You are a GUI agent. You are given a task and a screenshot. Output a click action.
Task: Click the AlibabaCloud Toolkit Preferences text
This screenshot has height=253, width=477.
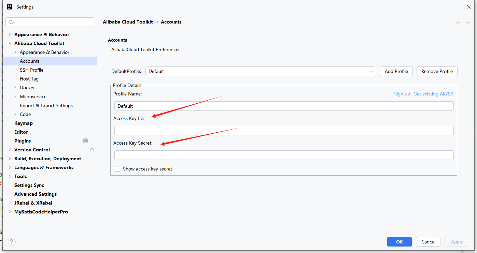pos(146,49)
